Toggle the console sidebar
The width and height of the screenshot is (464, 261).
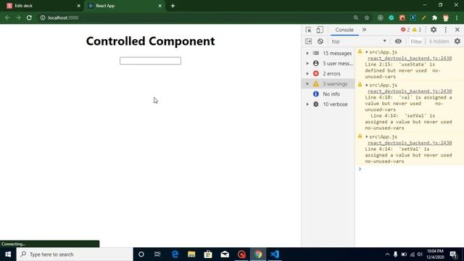pos(308,41)
